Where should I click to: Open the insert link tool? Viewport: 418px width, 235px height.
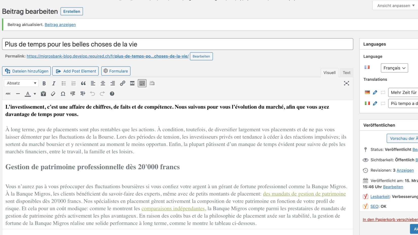tap(123, 83)
